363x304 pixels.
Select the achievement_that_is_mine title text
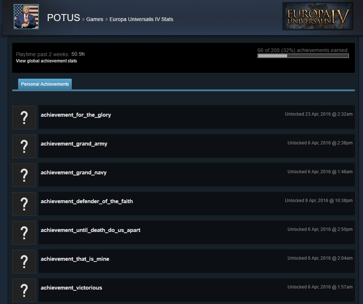pyautogui.click(x=75, y=259)
